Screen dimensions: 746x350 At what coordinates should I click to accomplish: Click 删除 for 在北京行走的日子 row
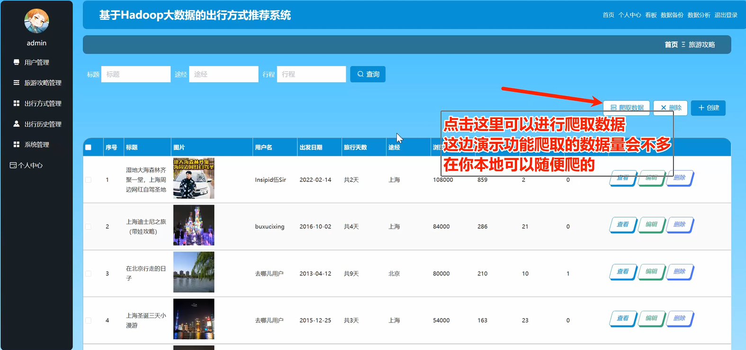pyautogui.click(x=680, y=272)
